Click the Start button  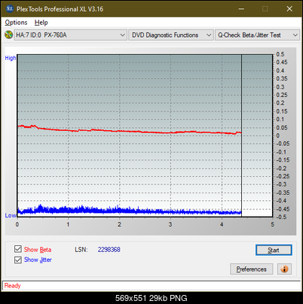[x=274, y=250]
